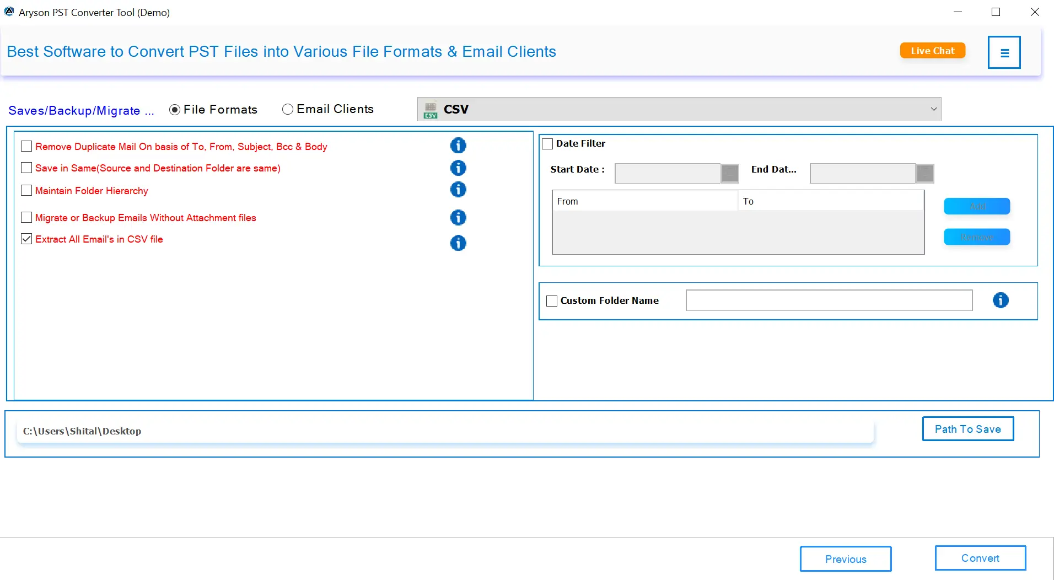Open info tooltip for Save in Same option
Image resolution: width=1054 pixels, height=580 pixels.
[458, 168]
